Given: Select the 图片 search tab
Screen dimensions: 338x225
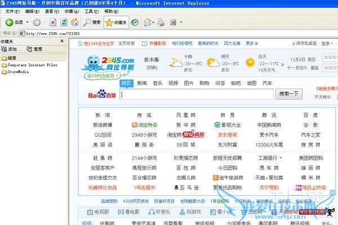Looking at the screenshot, I should pyautogui.click(x=189, y=83).
